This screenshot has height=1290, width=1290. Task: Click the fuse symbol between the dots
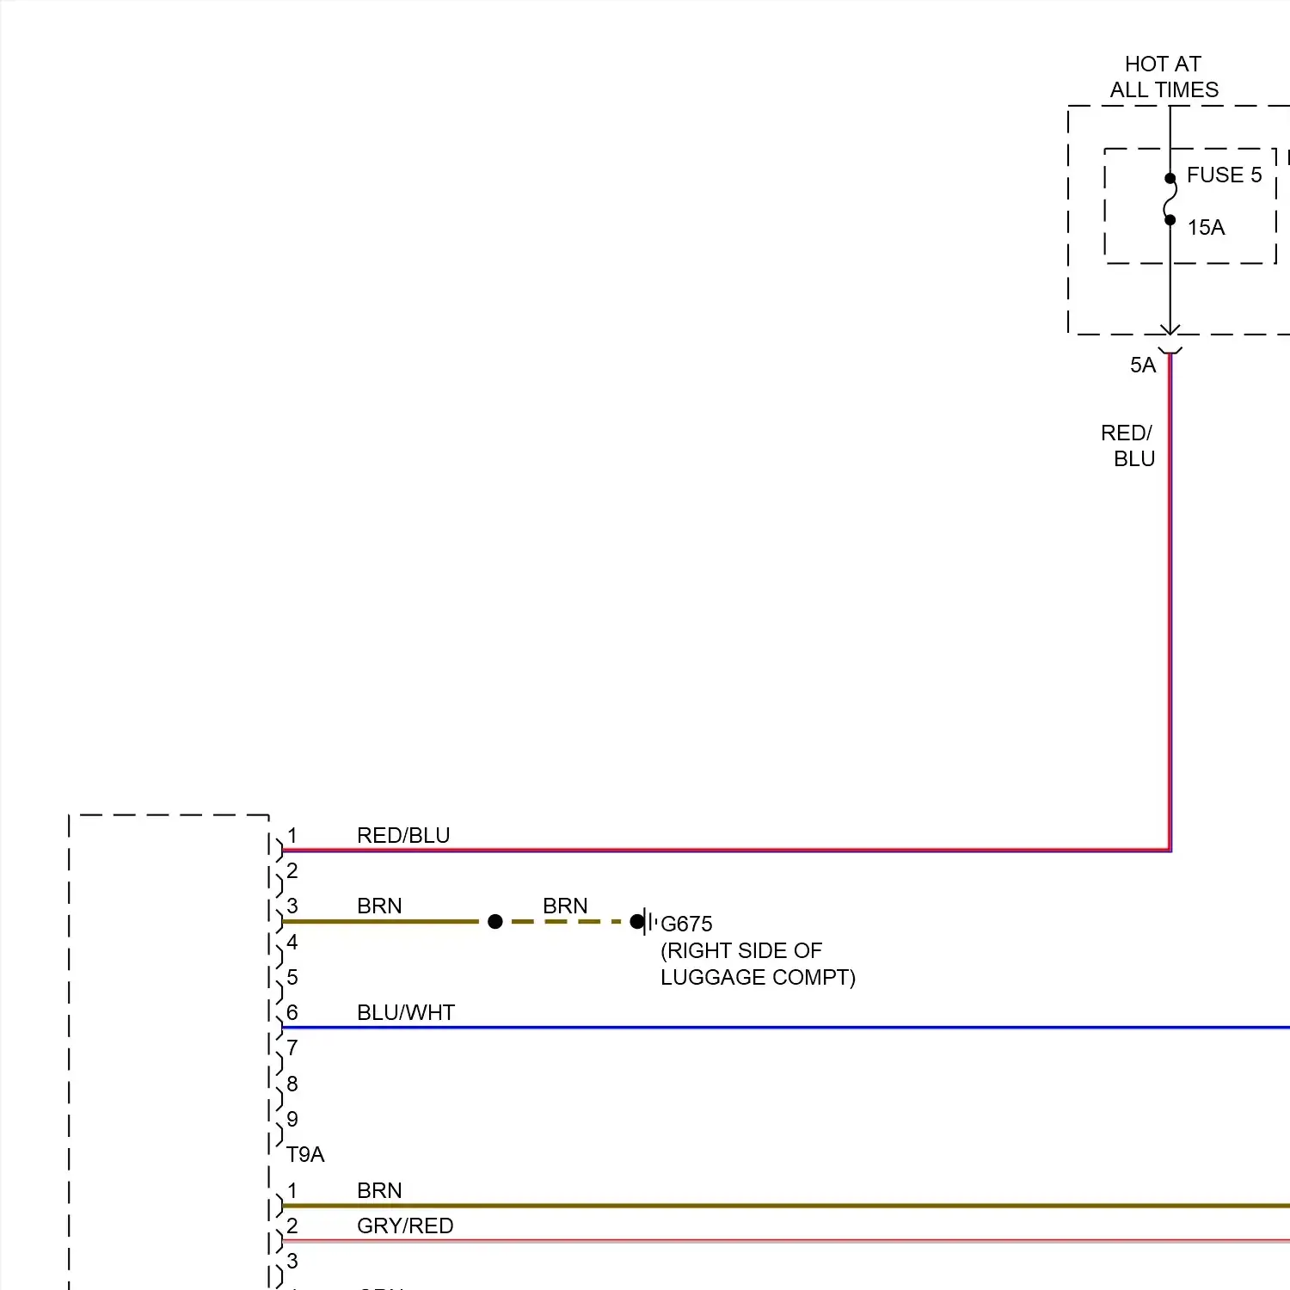pyautogui.click(x=1170, y=200)
